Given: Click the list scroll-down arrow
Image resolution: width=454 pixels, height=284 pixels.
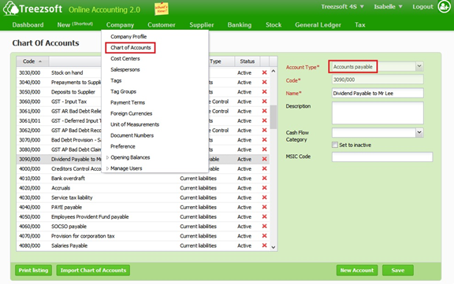Looking at the screenshot, I should click(x=274, y=247).
